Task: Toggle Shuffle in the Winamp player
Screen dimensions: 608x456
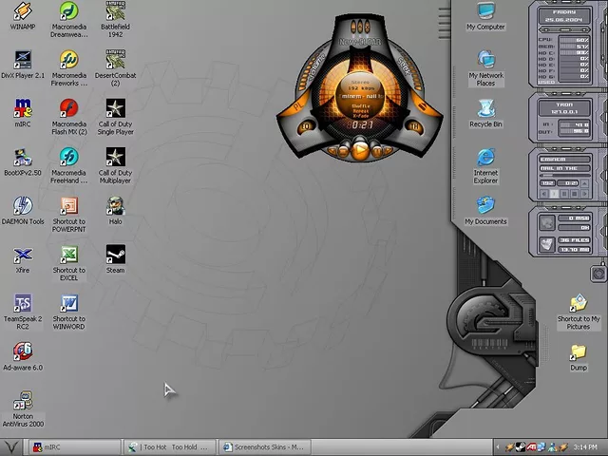Action: (362, 105)
